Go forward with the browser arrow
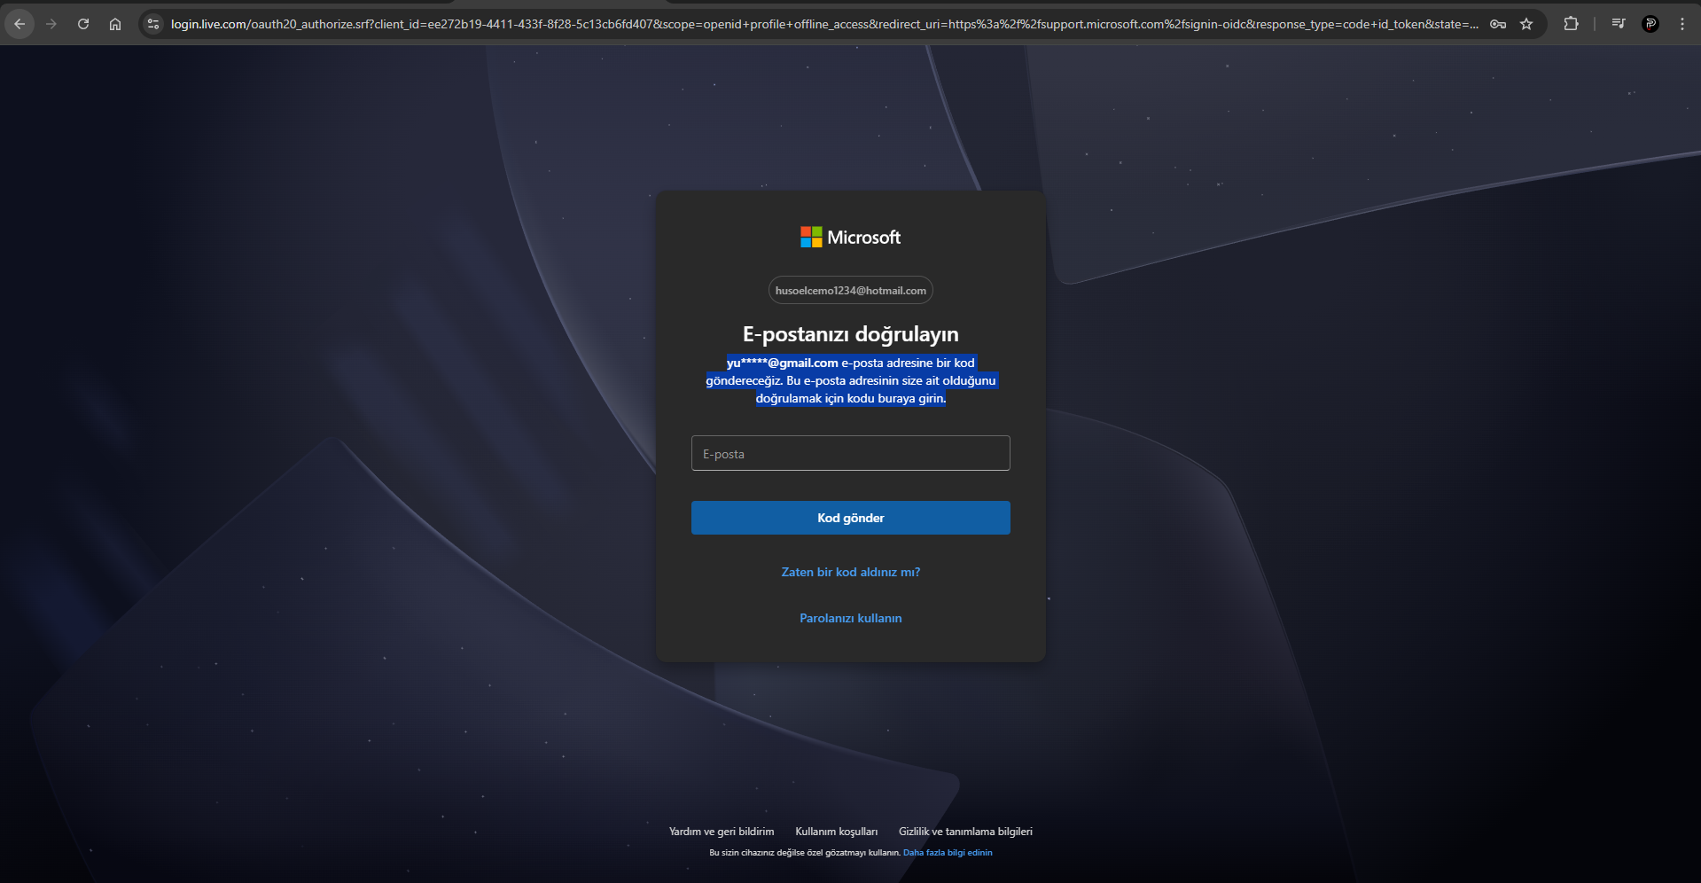This screenshot has width=1701, height=883. pos(51,24)
